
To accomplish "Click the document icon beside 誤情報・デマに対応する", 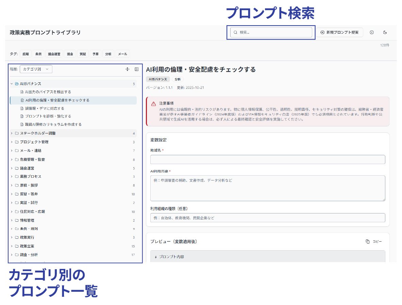I will pyautogui.click(x=22, y=109).
